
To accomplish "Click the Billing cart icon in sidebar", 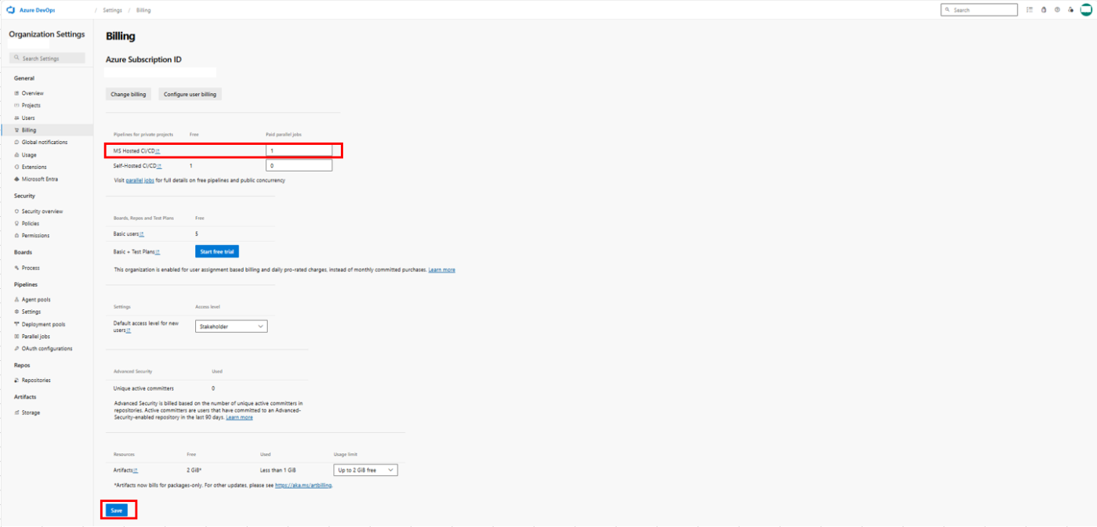I will pos(16,130).
